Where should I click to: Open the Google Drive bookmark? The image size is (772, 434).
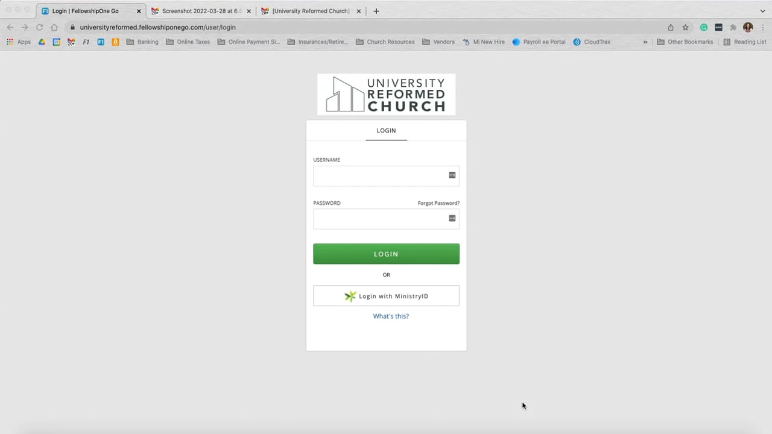42,42
